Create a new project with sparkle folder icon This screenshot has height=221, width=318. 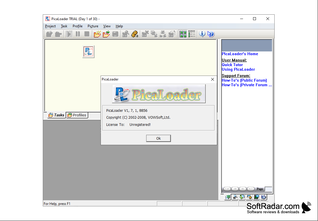pos(97,34)
